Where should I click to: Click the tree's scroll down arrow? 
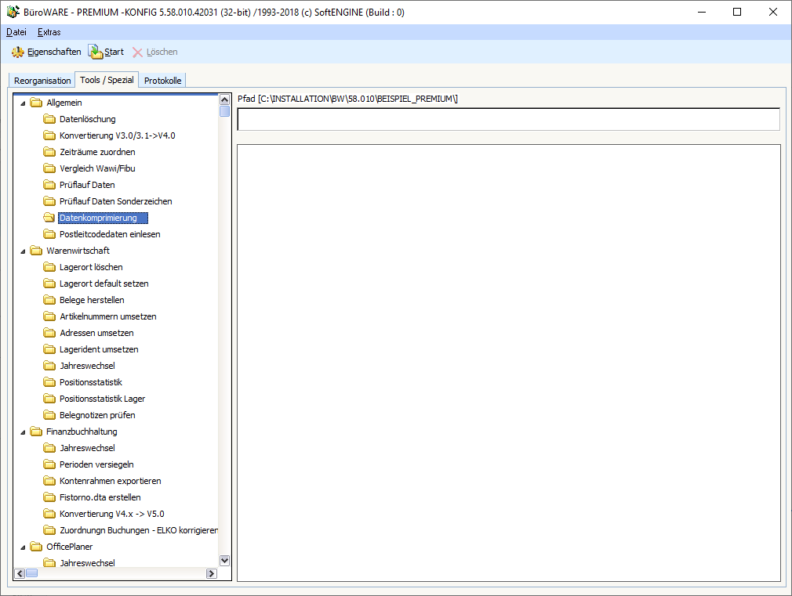224,560
